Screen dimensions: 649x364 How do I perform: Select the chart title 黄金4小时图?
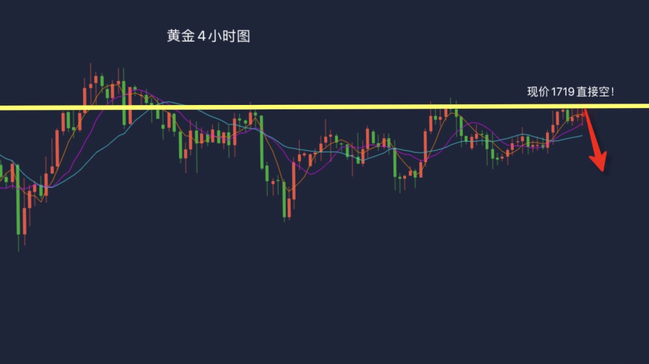click(209, 36)
